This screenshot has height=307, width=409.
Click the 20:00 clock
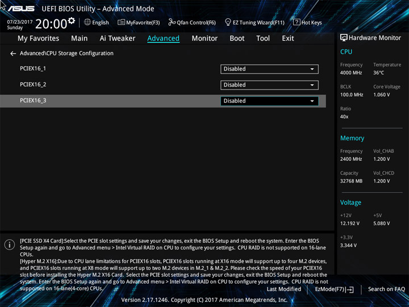51,24
